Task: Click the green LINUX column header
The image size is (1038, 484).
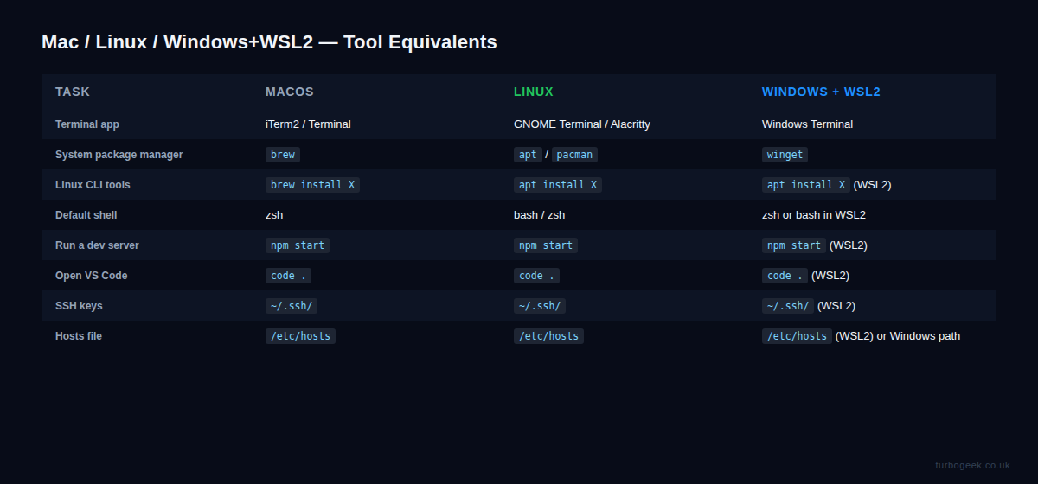Action: click(x=534, y=92)
